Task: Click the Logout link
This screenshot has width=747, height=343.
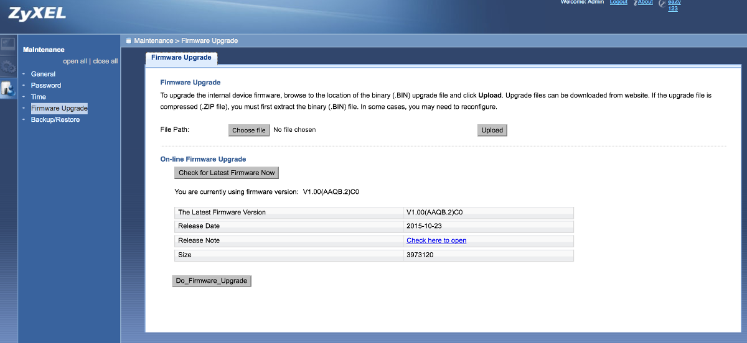Action: coord(618,2)
